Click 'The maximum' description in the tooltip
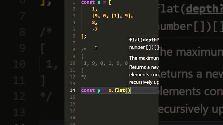Viewport: 223px width, 125px height. pyautogui.click(x=144, y=58)
